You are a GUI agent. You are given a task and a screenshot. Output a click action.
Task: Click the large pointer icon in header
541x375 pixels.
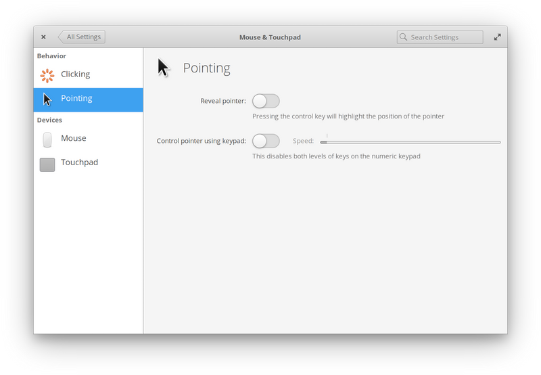[164, 67]
